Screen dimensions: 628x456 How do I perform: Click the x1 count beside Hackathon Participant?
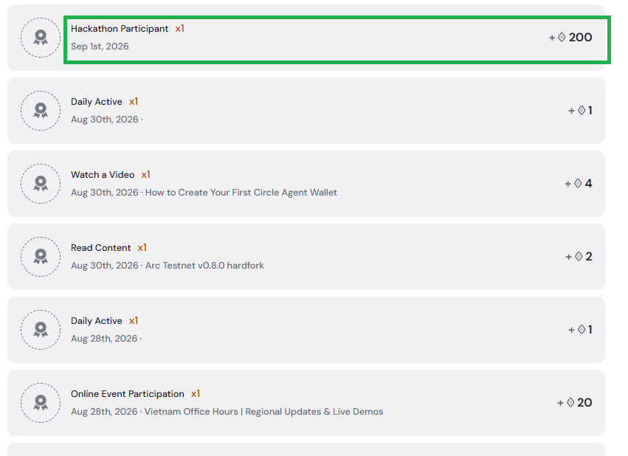pyautogui.click(x=180, y=29)
